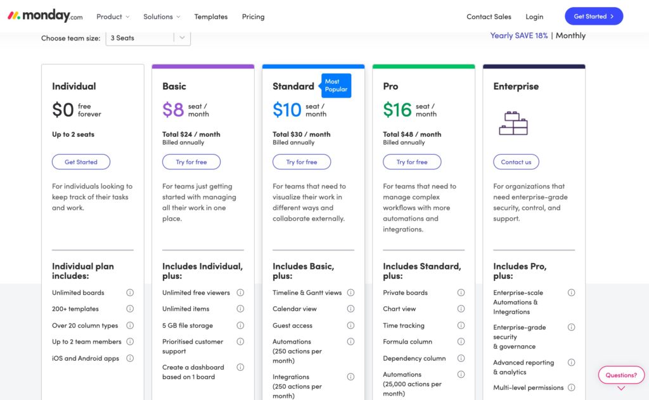649x400 pixels.
Task: Open info for Prioritised customer support
Action: (240, 342)
